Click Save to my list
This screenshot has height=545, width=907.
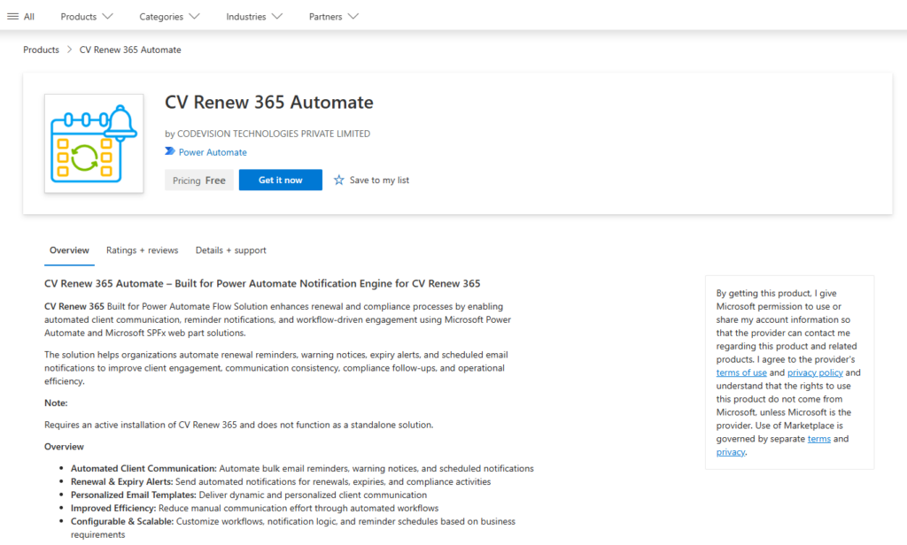pyautogui.click(x=379, y=180)
